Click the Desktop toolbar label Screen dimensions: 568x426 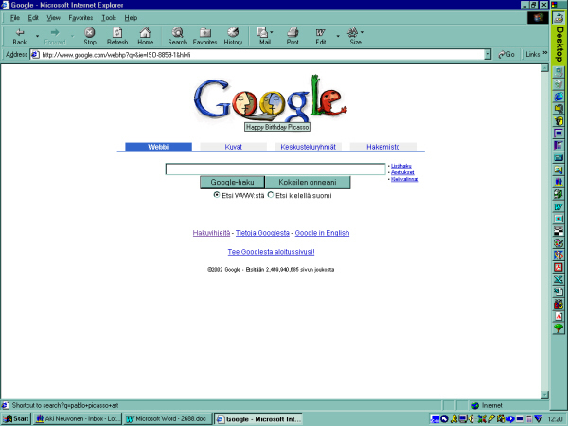pyautogui.click(x=559, y=44)
